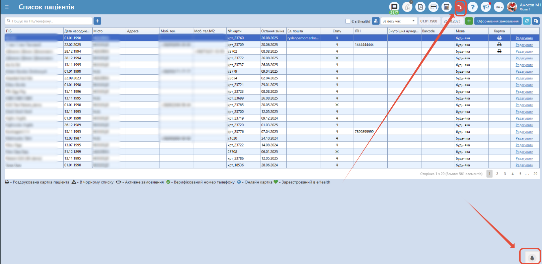Screen dimensions: 542x264
Task: Click the green plus add button
Action: pos(469,21)
